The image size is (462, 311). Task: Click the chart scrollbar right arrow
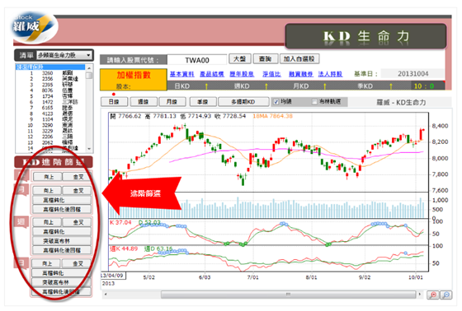[420, 295]
